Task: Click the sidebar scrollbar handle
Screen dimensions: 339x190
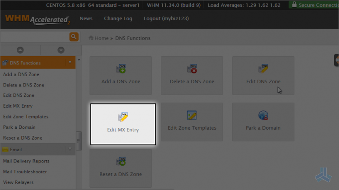Action: [79, 141]
